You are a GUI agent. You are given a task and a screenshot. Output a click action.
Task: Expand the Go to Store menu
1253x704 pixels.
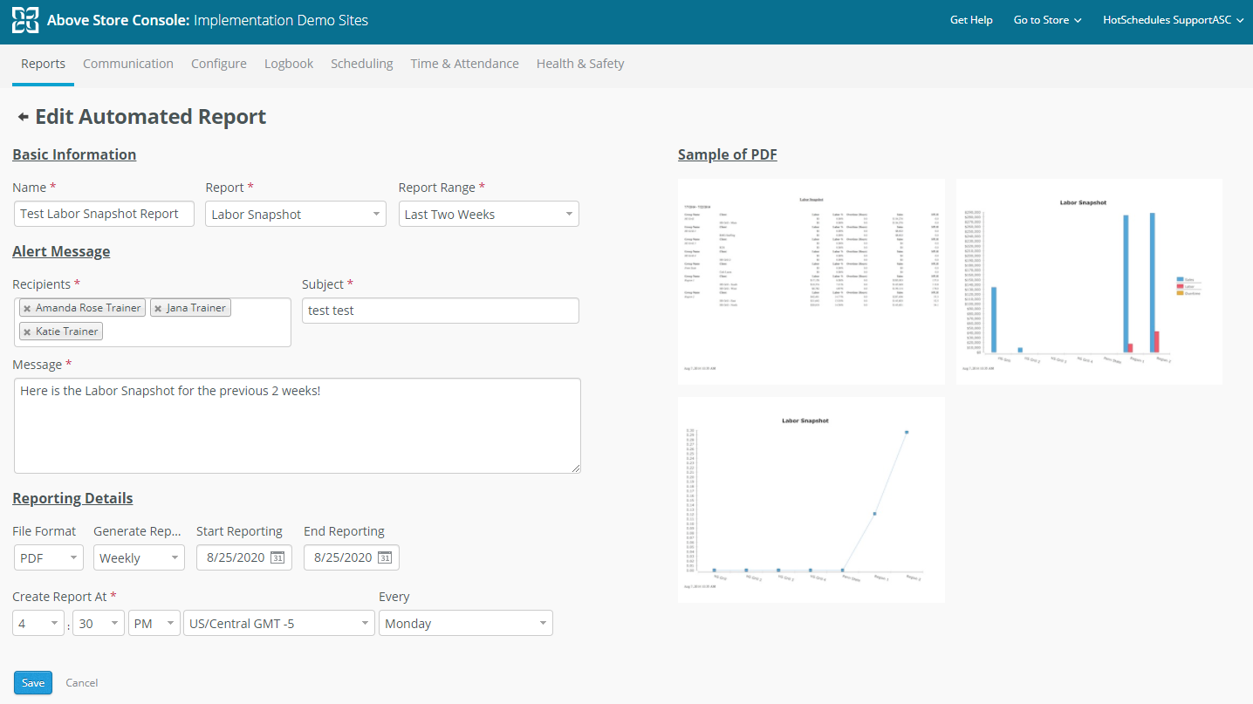coord(1046,19)
